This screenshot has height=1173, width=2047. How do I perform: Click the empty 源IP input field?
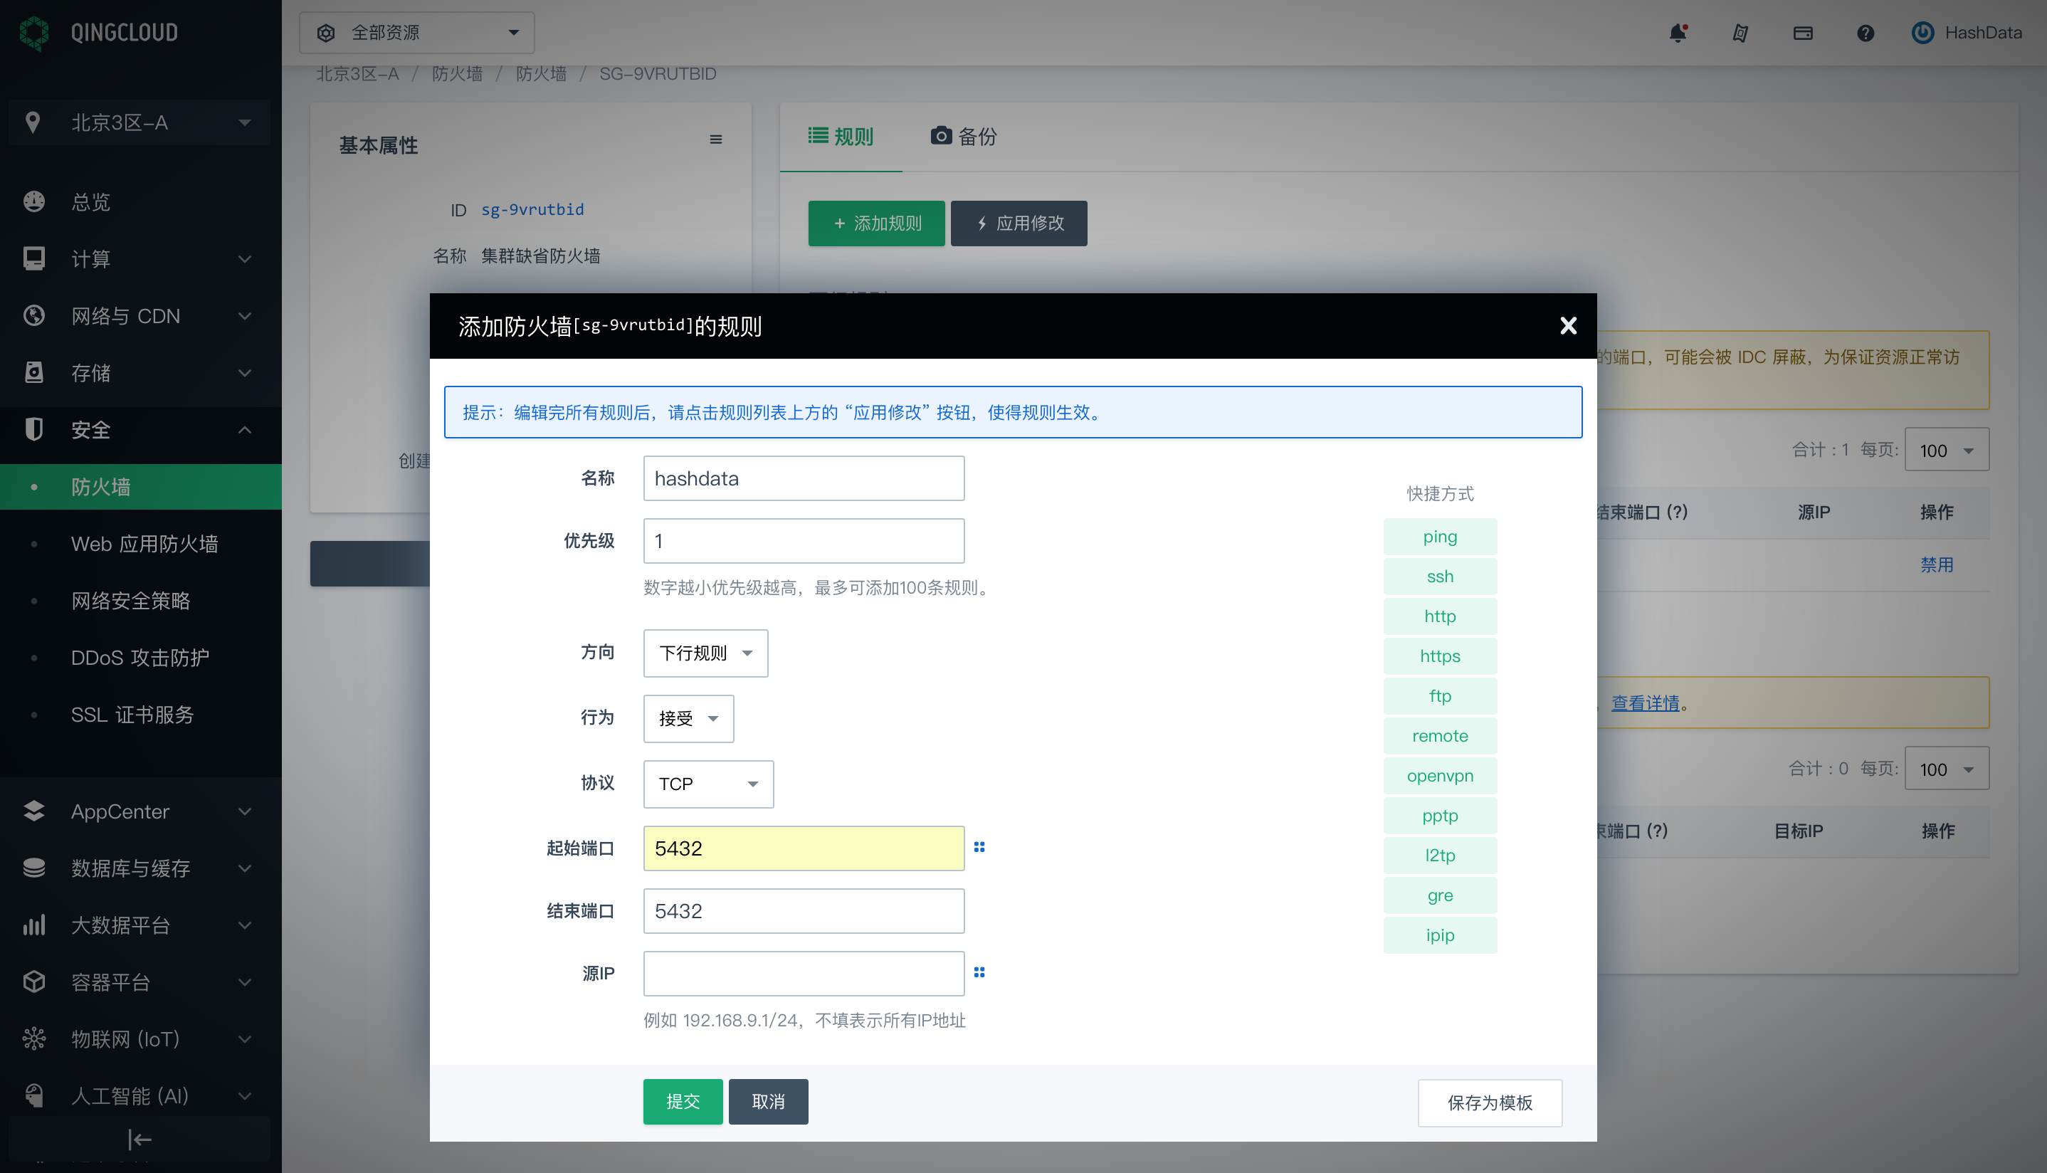click(803, 973)
